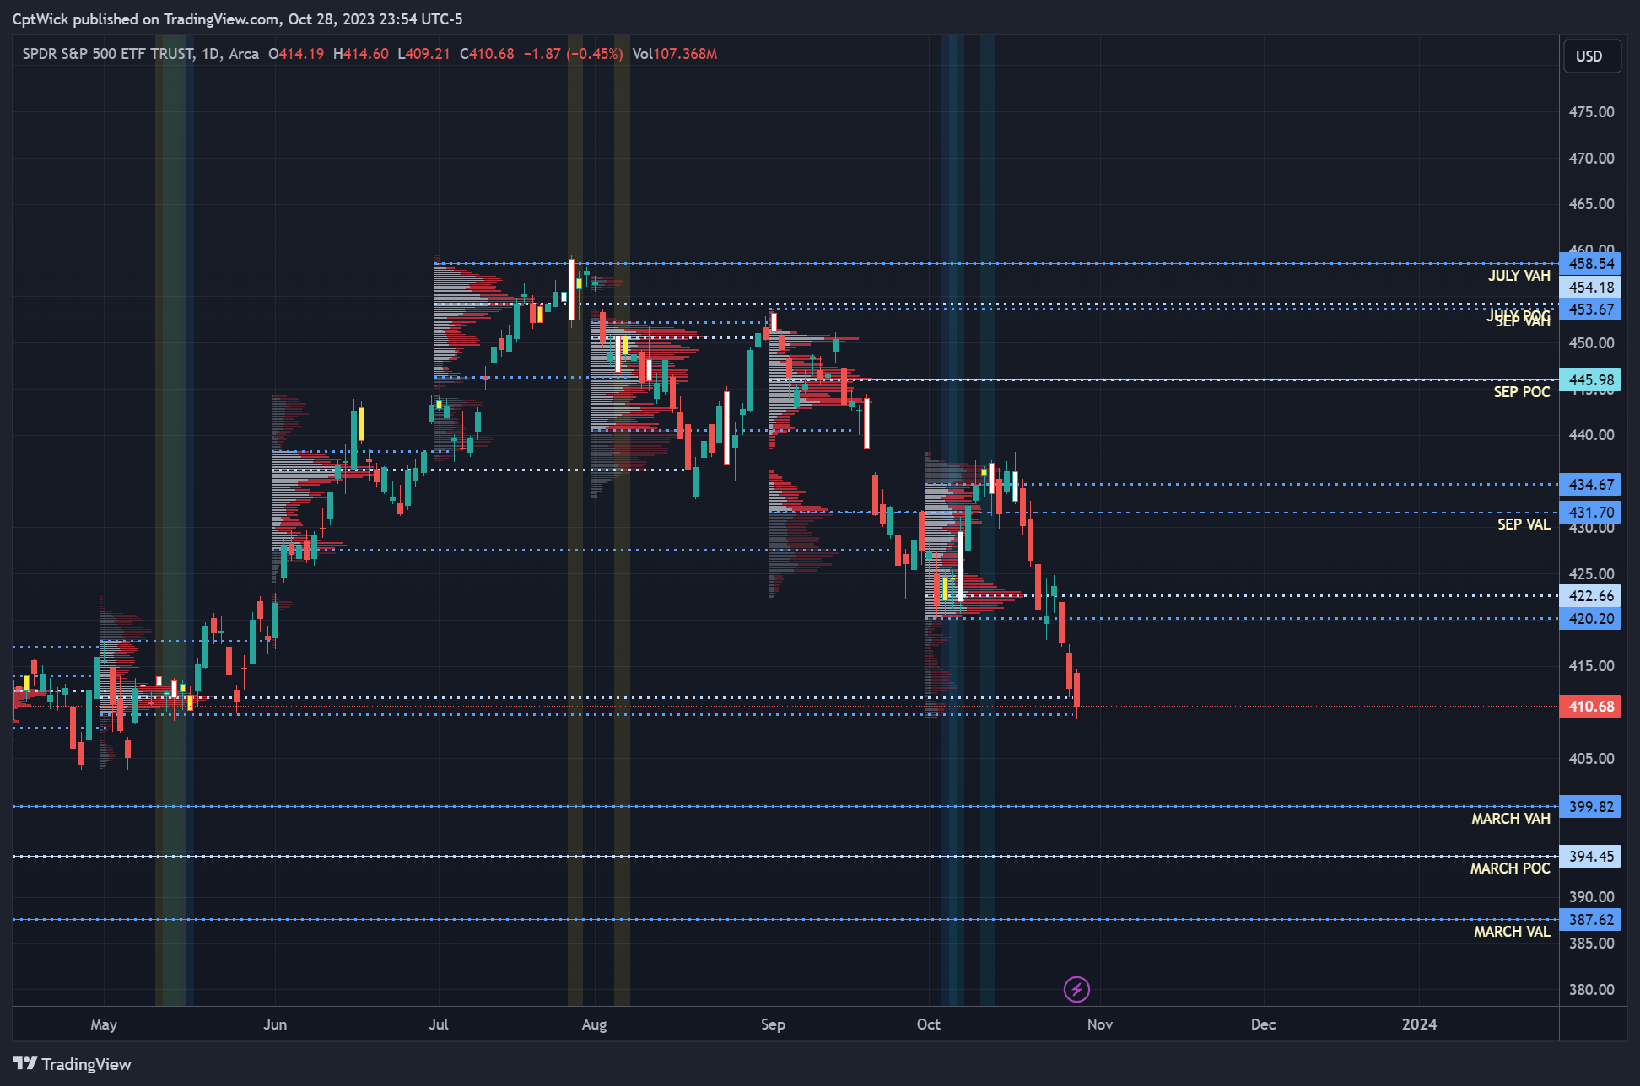The image size is (1640, 1086).
Task: Click the SPDR S&P 500 ETF TRUST title
Action: 108,54
